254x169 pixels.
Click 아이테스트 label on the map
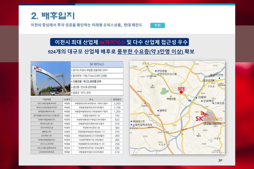tap(139, 121)
